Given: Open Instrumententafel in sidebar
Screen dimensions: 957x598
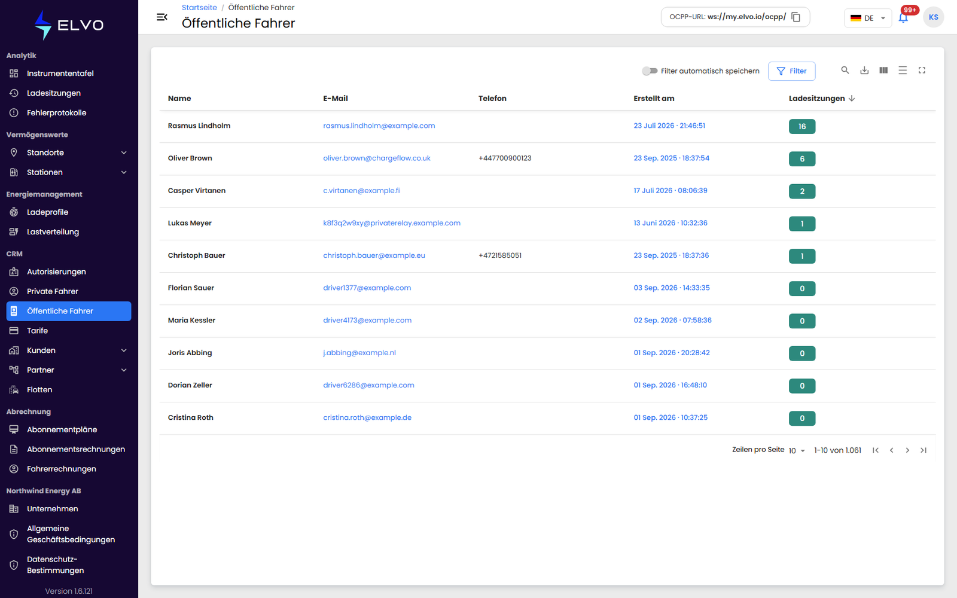Looking at the screenshot, I should click(69, 74).
